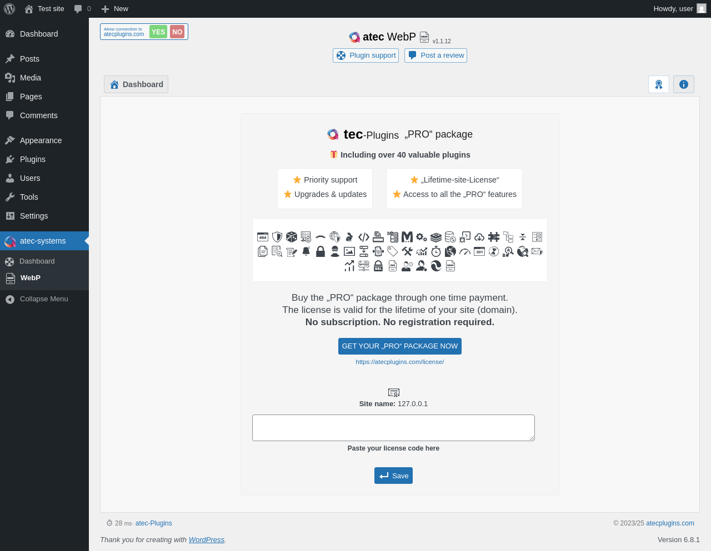The width and height of the screenshot is (711, 551).
Task: Open the WordPress link in footer
Action: click(x=207, y=540)
